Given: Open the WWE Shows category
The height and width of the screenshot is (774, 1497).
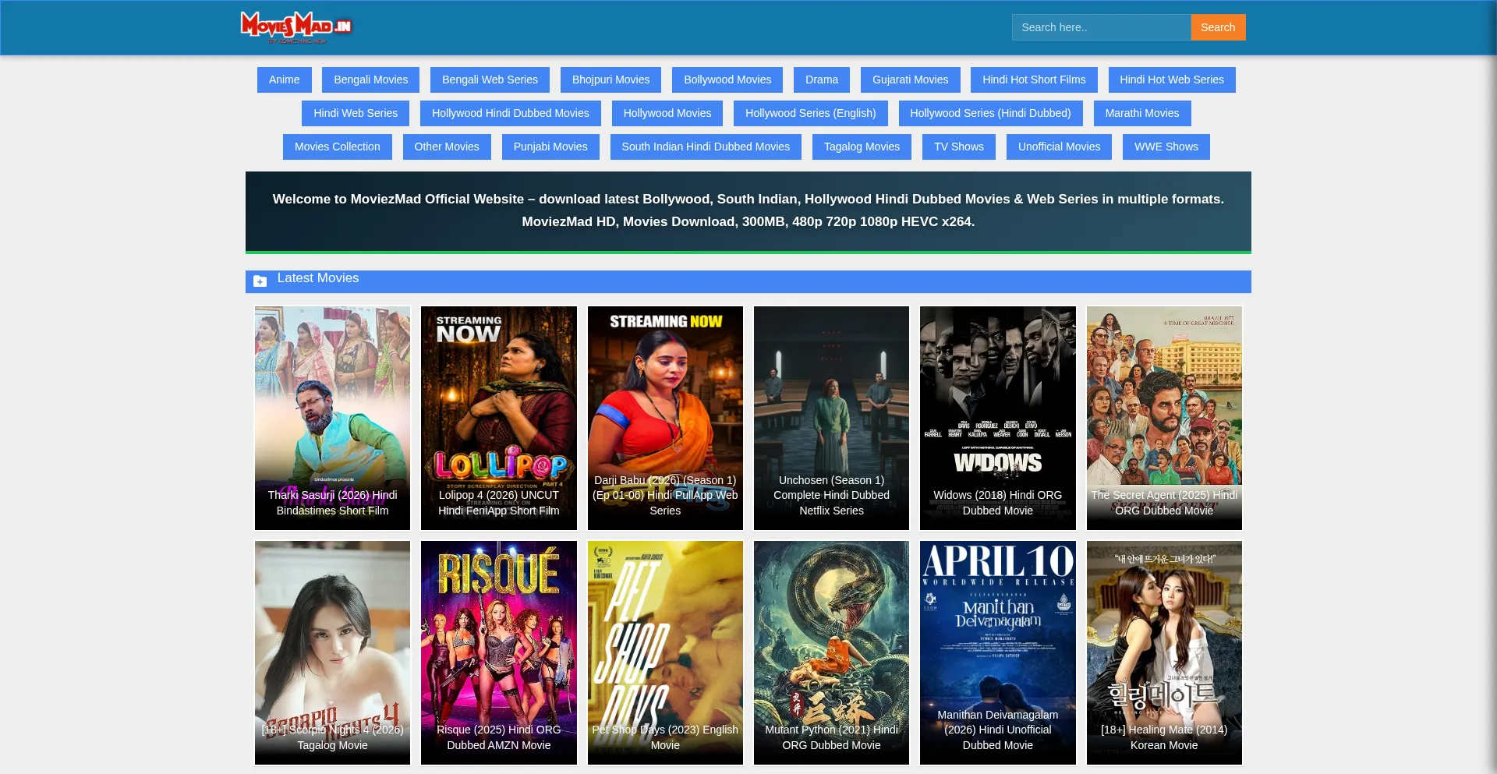Looking at the screenshot, I should point(1166,147).
